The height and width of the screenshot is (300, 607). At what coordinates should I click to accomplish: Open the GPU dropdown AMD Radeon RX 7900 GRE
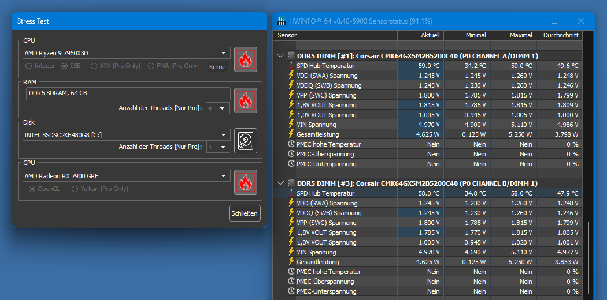click(127, 176)
